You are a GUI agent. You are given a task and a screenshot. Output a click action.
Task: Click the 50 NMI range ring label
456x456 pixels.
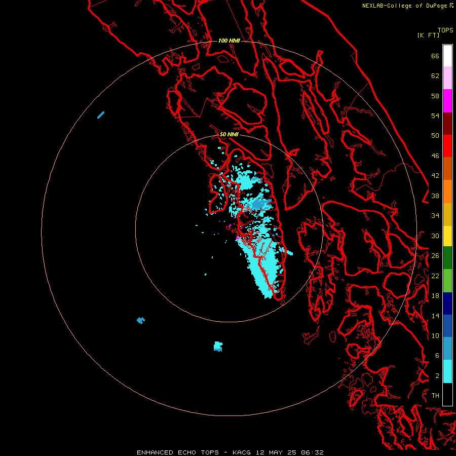tap(229, 134)
